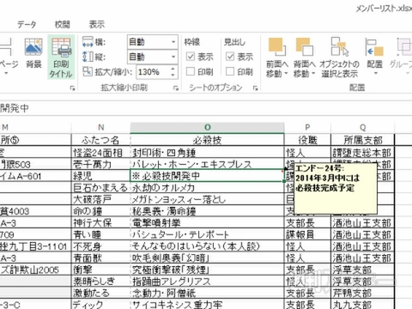
Task: Select cell 壱千萬力
Action: coord(100,164)
